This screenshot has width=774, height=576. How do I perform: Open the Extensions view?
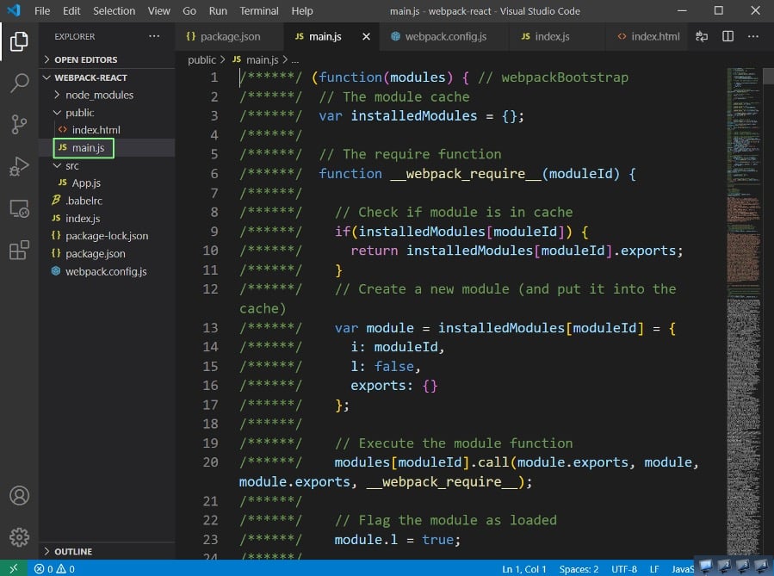point(19,250)
